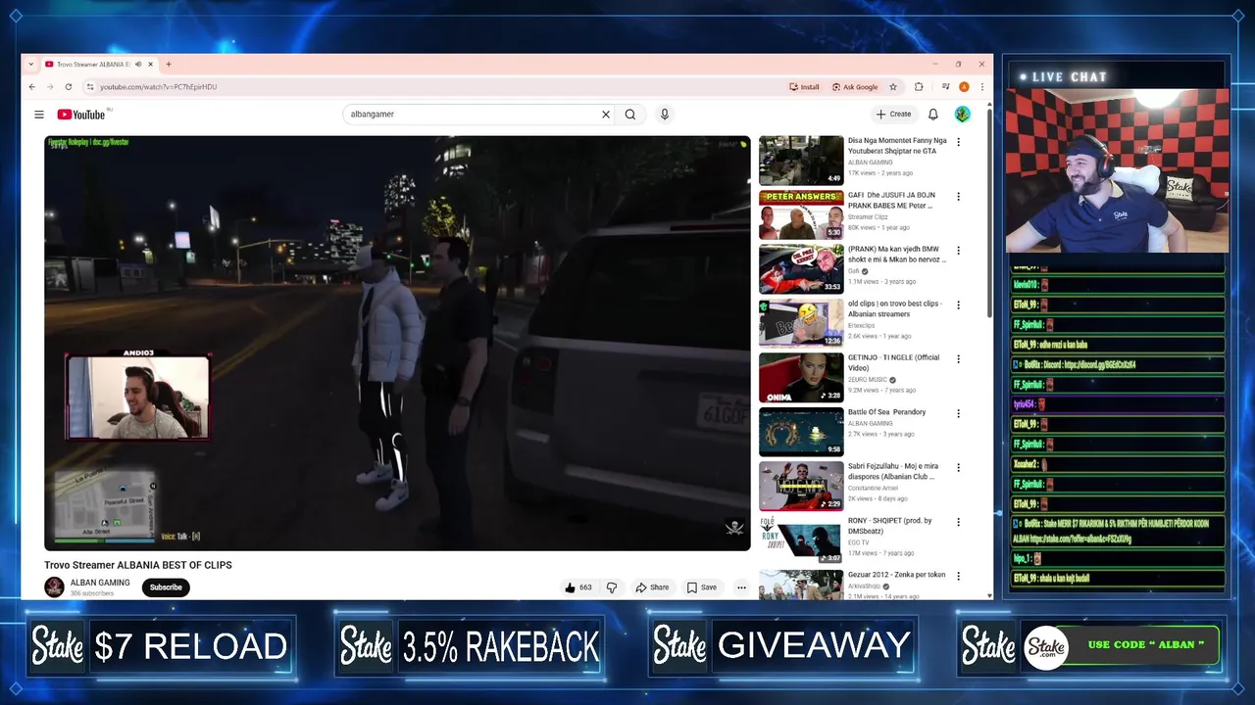Viewport: 1255px width, 705px height.
Task: Open the ALBAN GAMING channel avatar
Action: [54, 587]
